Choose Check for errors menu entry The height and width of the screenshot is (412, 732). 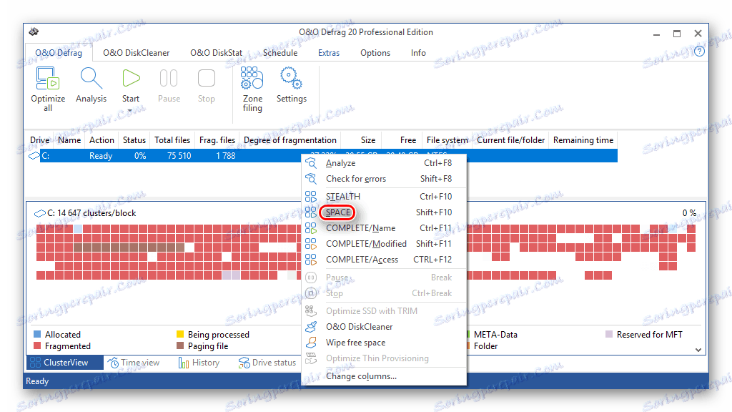(384, 179)
